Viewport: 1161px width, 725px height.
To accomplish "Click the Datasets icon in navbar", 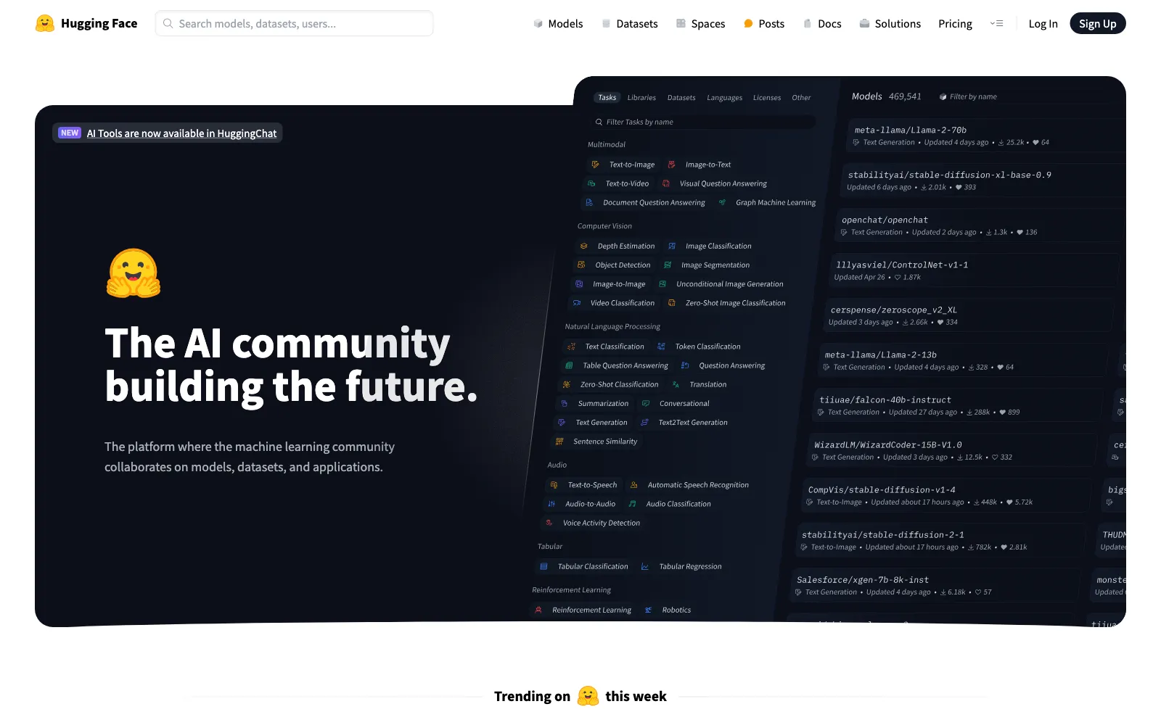I will (x=606, y=23).
